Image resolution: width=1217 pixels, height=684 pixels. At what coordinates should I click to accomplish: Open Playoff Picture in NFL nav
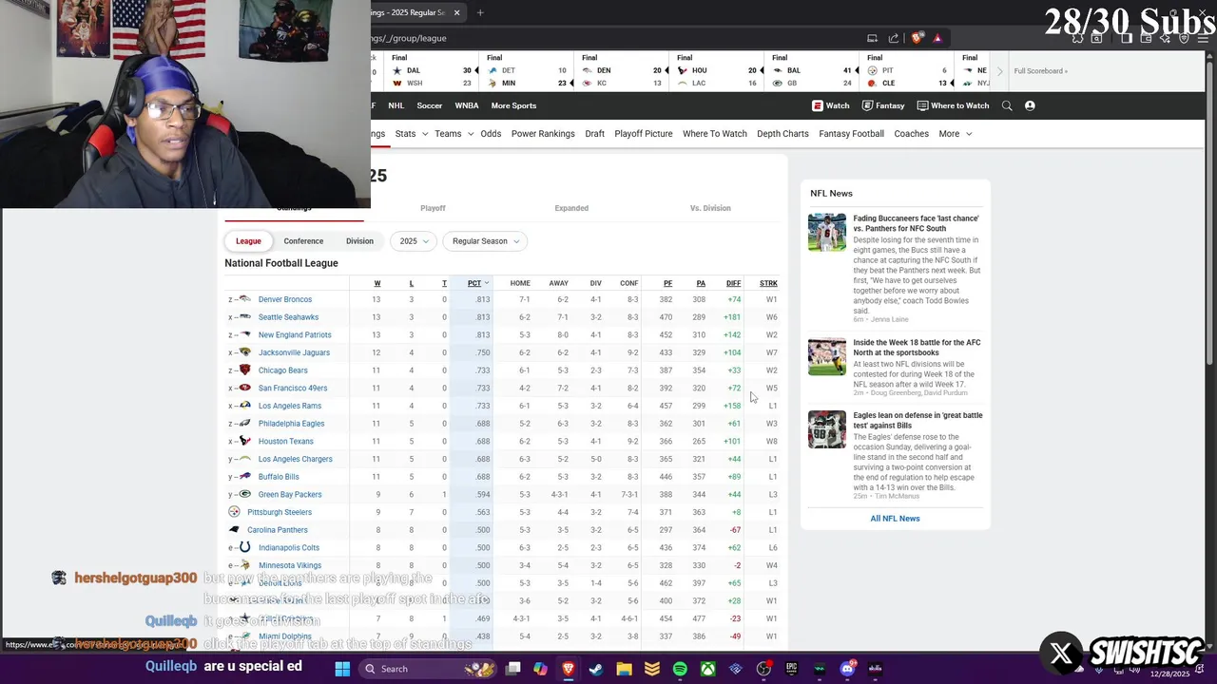[644, 134]
